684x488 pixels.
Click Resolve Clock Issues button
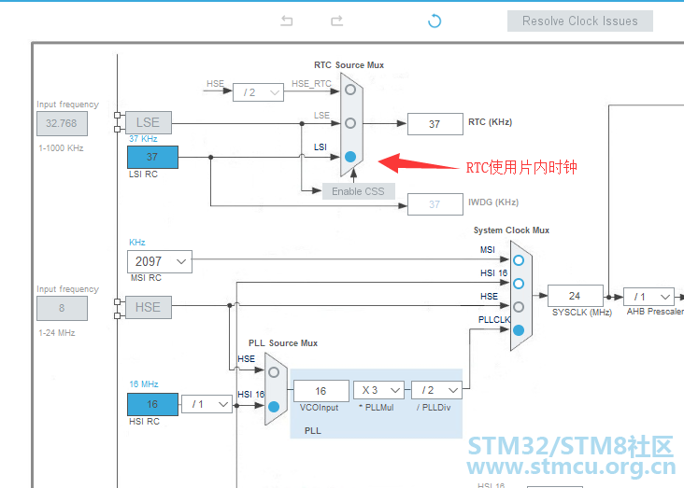[x=579, y=21]
